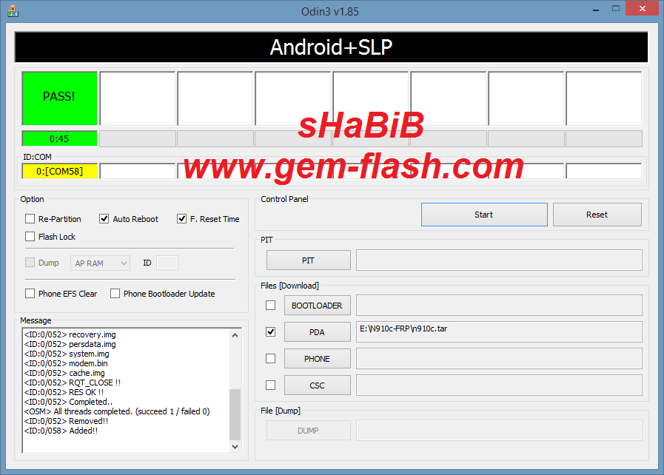Click the Android+SLP banner
Screen dimensions: 664x475
coord(331,47)
